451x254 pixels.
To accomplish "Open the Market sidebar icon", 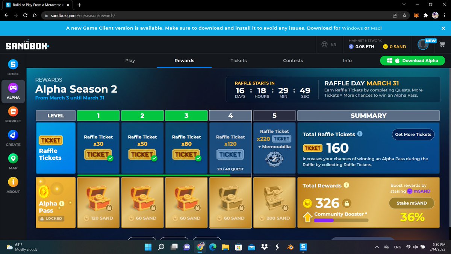I will tap(13, 111).
